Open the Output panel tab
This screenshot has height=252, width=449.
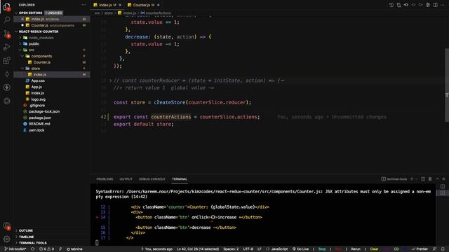[x=126, y=179]
